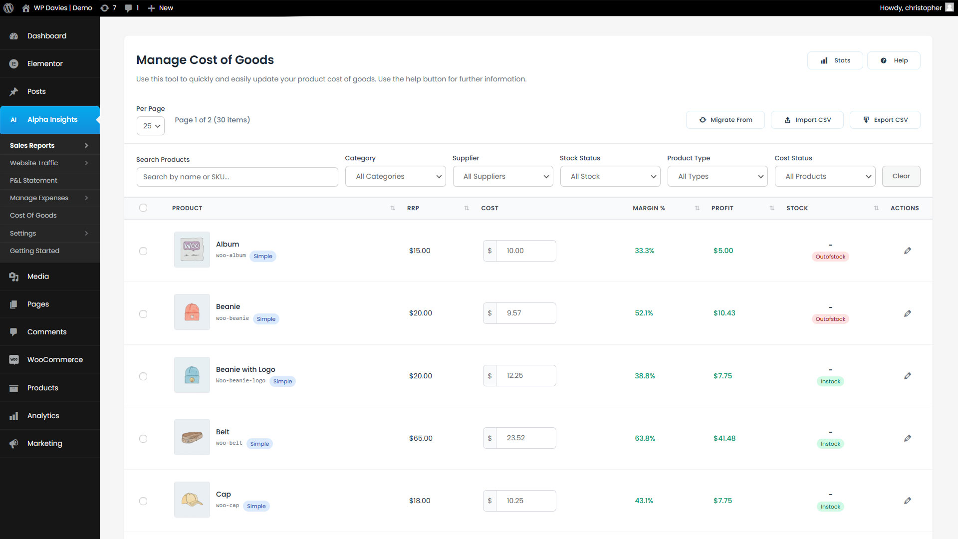The image size is (958, 539).
Task: Click the pencil edit icon for Belt
Action: 907,438
